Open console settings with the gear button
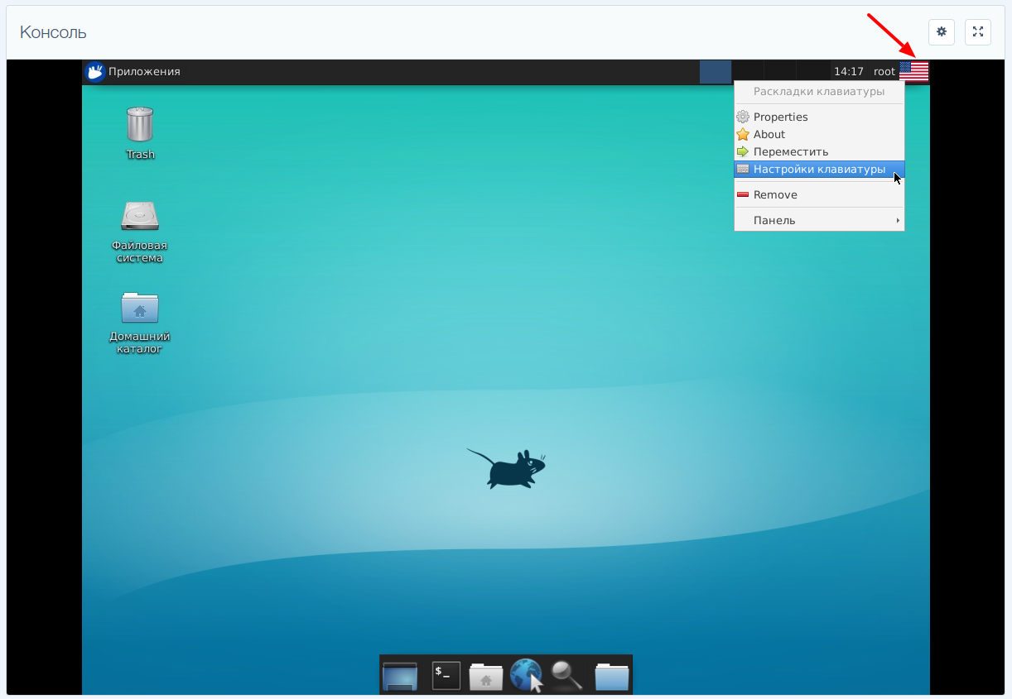The image size is (1012, 699). click(x=942, y=32)
